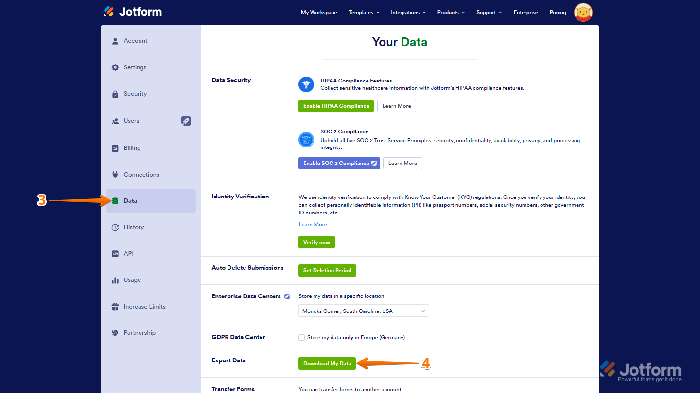700x393 pixels.
Task: Click the API icon in the sidebar
Action: pyautogui.click(x=115, y=253)
